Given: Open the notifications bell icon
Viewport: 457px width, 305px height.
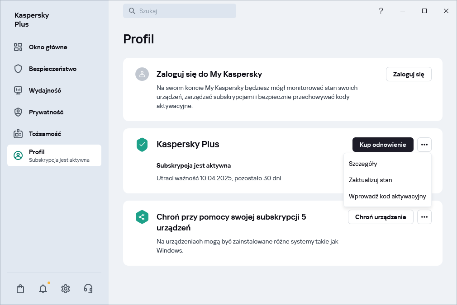Looking at the screenshot, I should pyautogui.click(x=43, y=289).
